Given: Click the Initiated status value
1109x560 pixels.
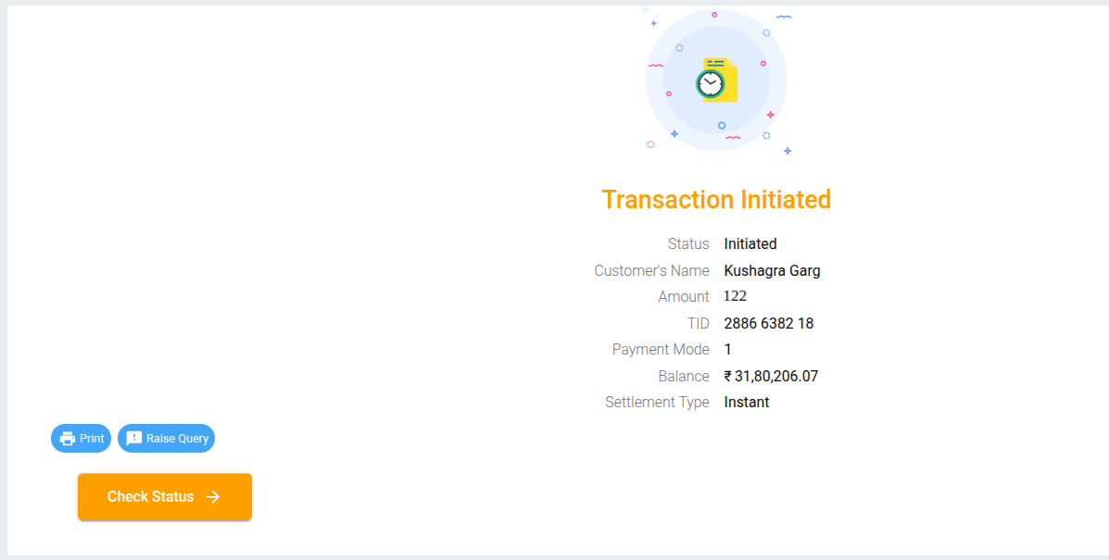Looking at the screenshot, I should [x=750, y=244].
